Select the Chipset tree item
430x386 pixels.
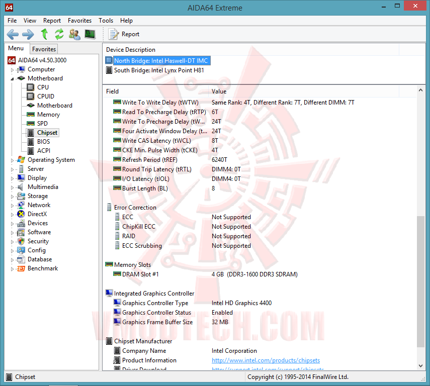click(x=47, y=133)
